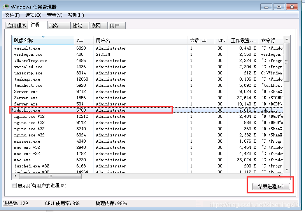This screenshot has height=212, width=305.
Task: Select the winlogon.exe process
Action: 147,54
